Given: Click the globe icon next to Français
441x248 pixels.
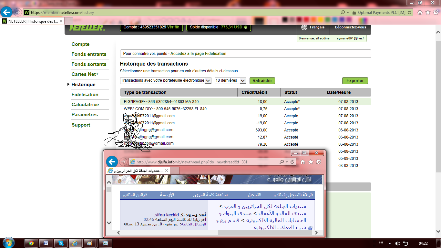Looking at the screenshot, I should click(x=304, y=27).
